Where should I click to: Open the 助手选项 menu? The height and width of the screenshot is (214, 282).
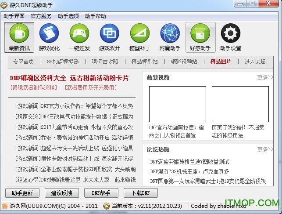click(68, 16)
